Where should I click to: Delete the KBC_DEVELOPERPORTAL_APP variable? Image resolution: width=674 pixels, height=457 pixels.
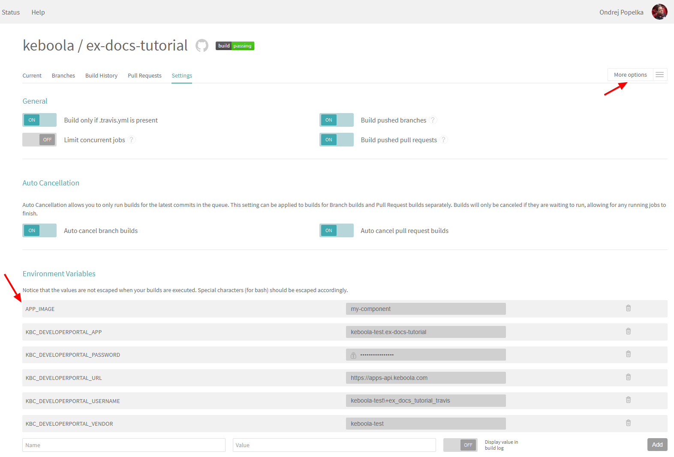coord(628,331)
